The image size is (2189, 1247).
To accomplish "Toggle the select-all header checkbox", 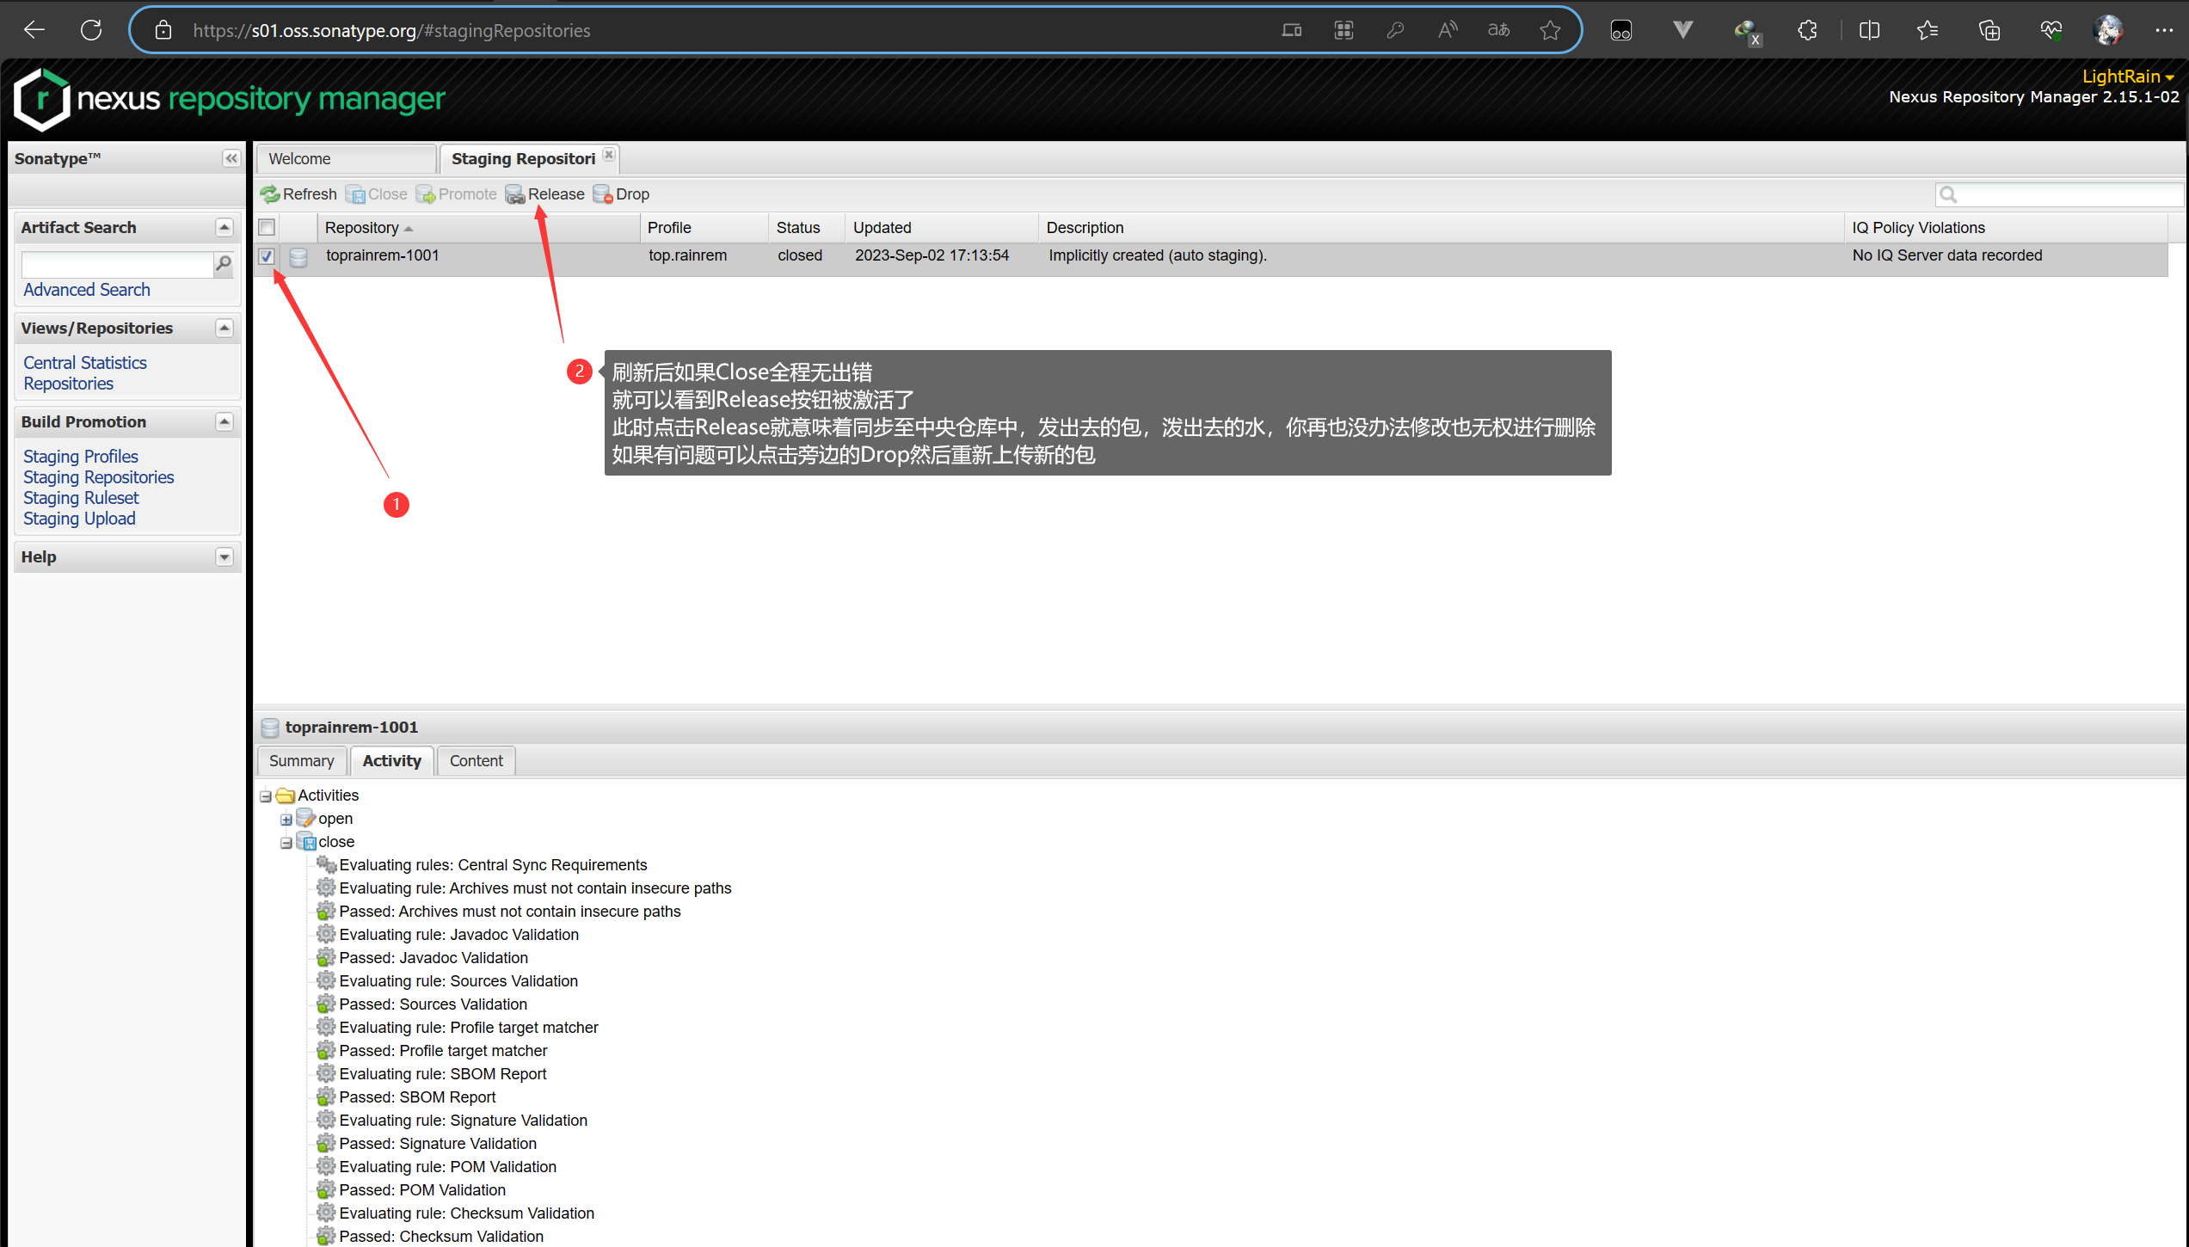I will [x=267, y=227].
